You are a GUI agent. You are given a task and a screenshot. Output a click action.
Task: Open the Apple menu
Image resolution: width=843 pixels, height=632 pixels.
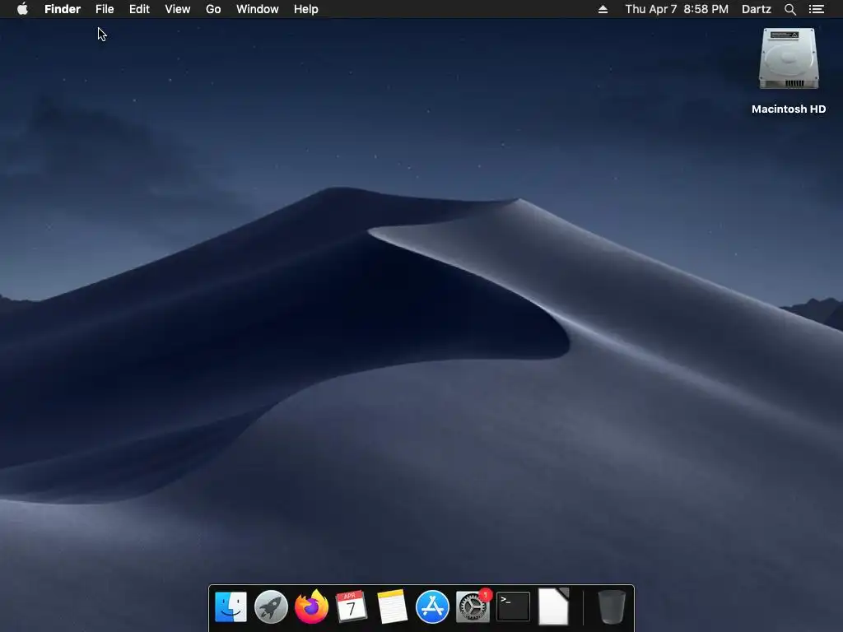(22, 9)
